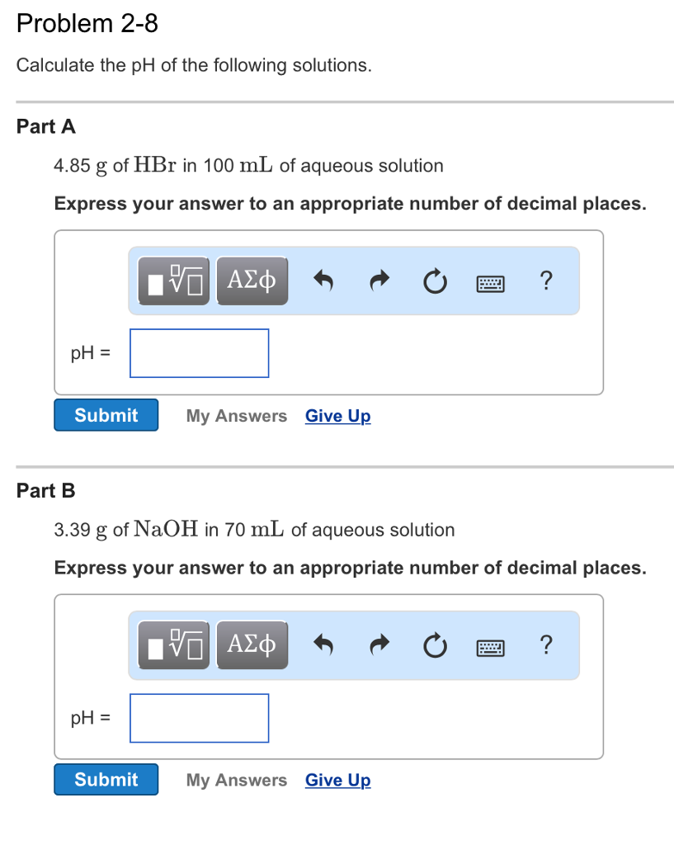
Task: Click the pH answer box in Part B
Action: click(x=199, y=717)
